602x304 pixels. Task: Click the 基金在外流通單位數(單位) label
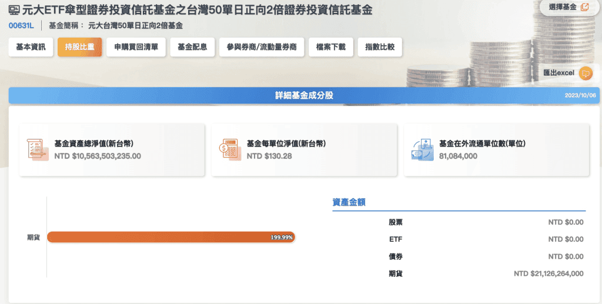(x=482, y=143)
